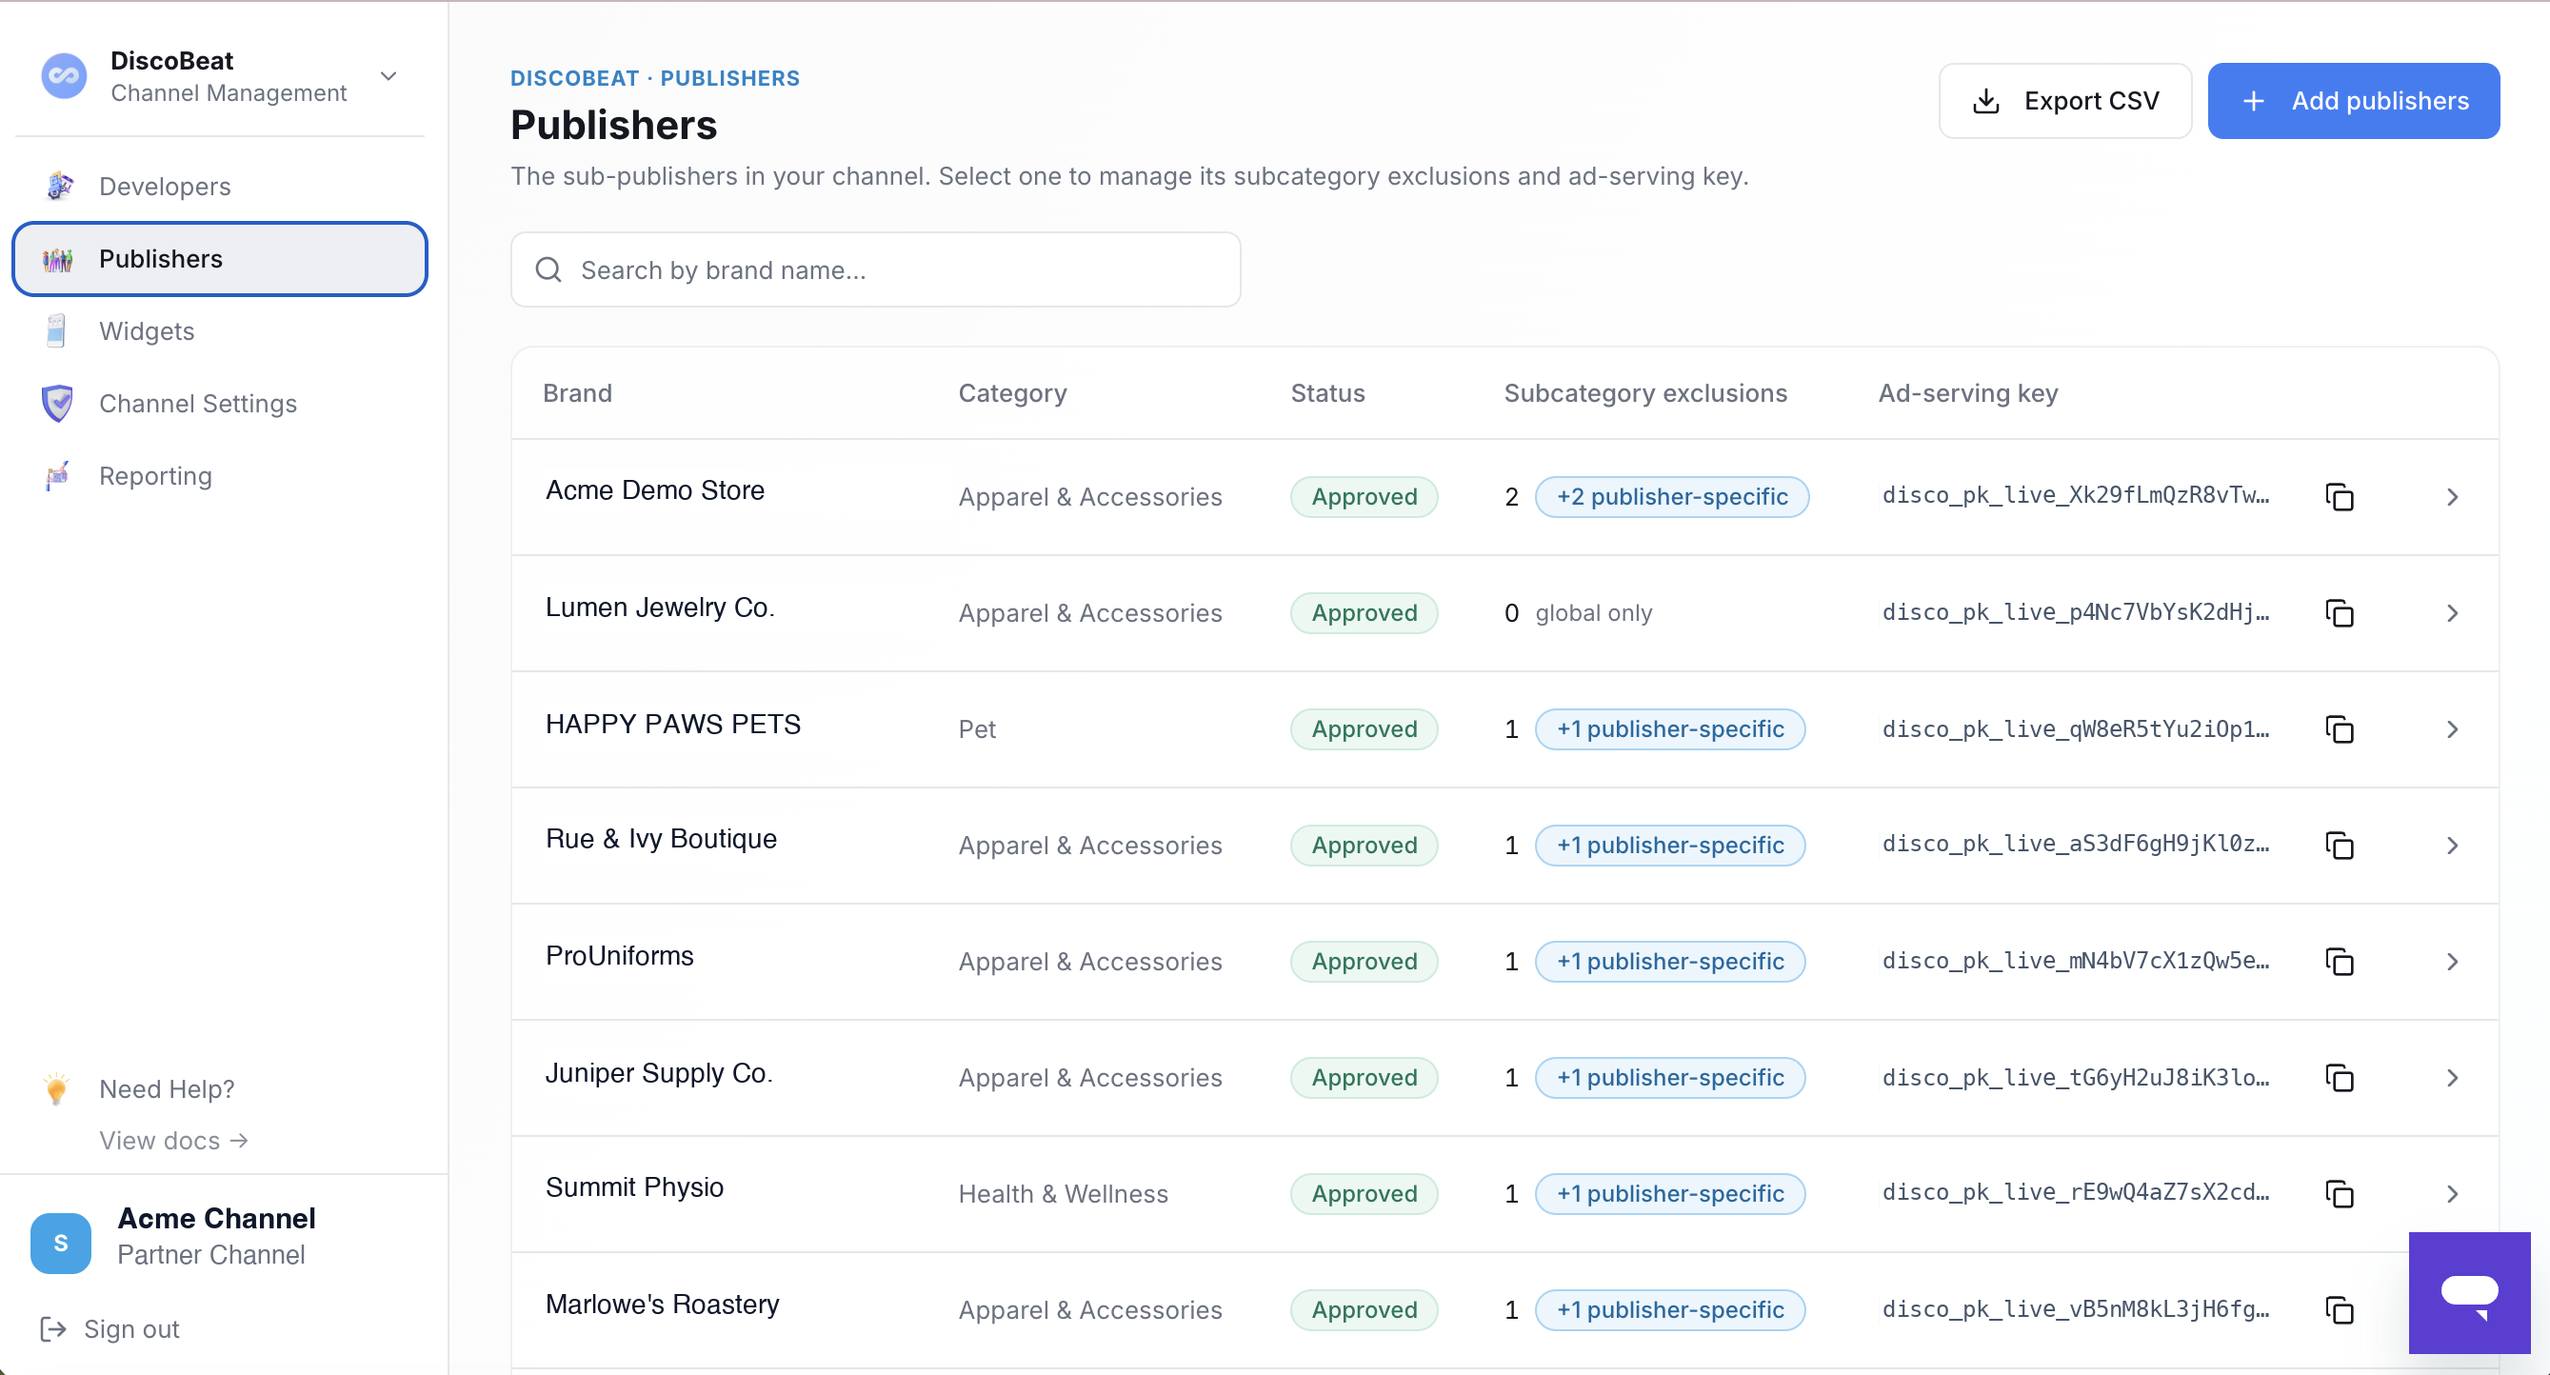Click the Health & Wellness category cell
The image size is (2550, 1375).
[1064, 1194]
